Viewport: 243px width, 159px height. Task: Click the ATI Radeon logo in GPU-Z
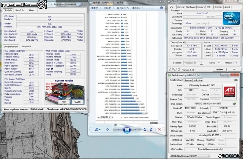[229, 92]
